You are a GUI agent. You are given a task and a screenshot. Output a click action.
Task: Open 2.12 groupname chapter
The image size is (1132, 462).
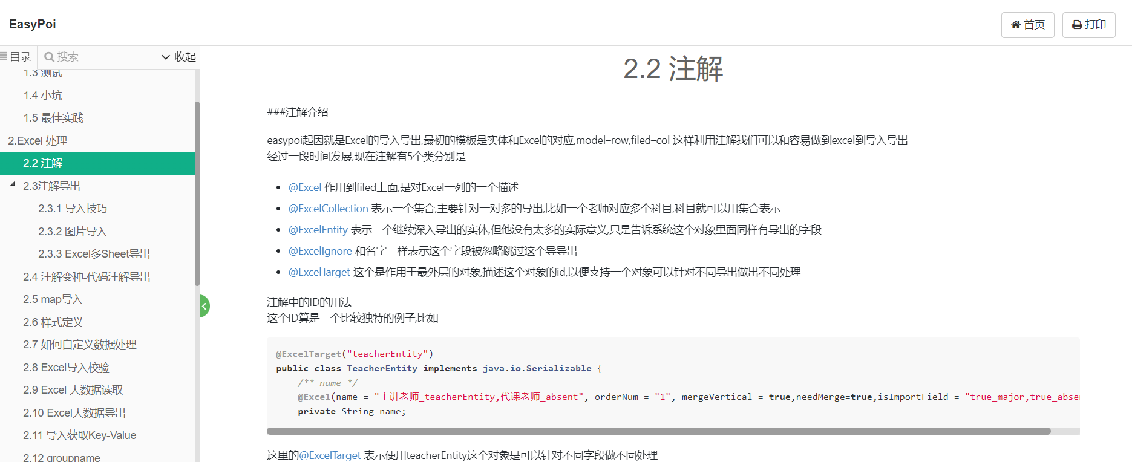coord(62,457)
